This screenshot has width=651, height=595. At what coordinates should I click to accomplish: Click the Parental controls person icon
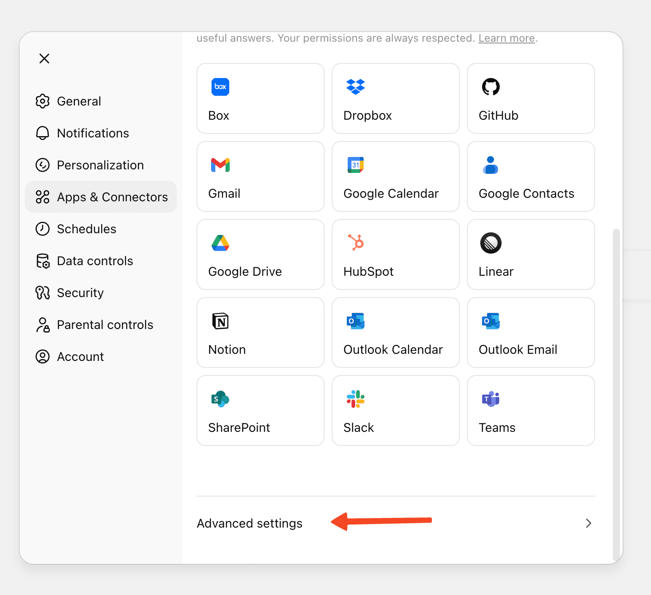[43, 325]
